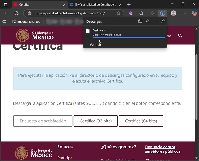Refresh the page

[x=17, y=13]
